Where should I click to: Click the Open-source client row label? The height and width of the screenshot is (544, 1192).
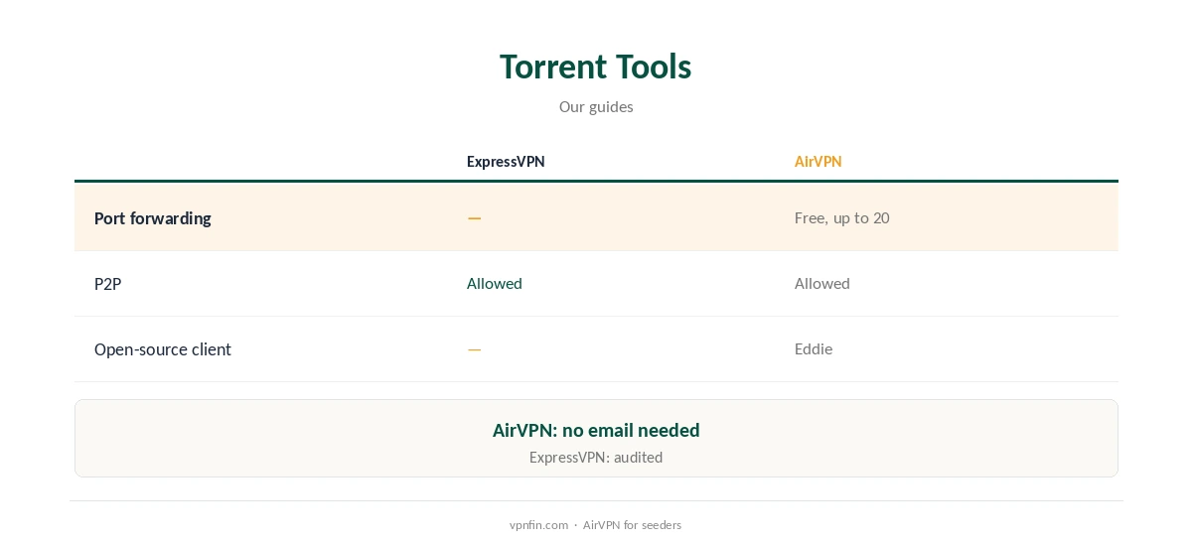[163, 349]
